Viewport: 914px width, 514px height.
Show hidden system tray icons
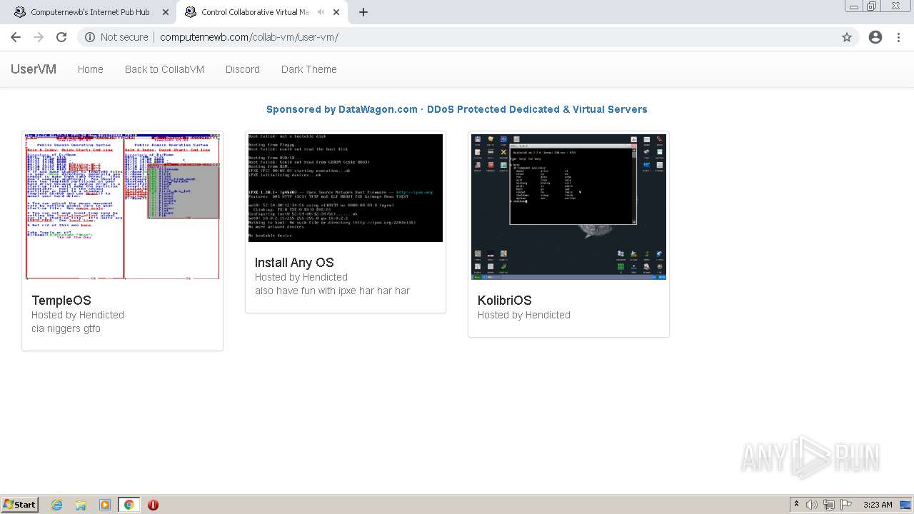[x=796, y=505]
